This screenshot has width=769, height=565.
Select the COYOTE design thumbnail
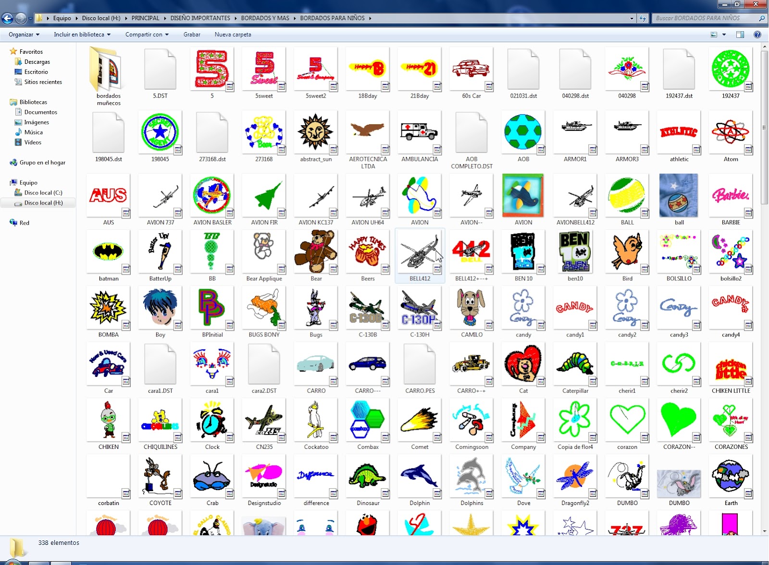point(161,477)
